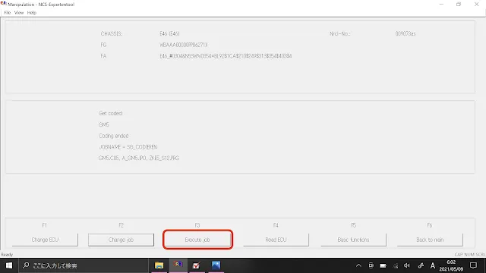486x273 pixels.
Task: Close the NCS-Expertentool window
Action: click(476, 5)
